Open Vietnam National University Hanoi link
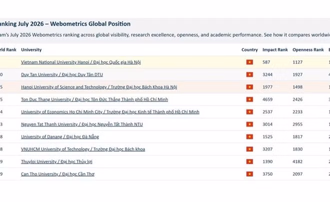 (x=81, y=62)
